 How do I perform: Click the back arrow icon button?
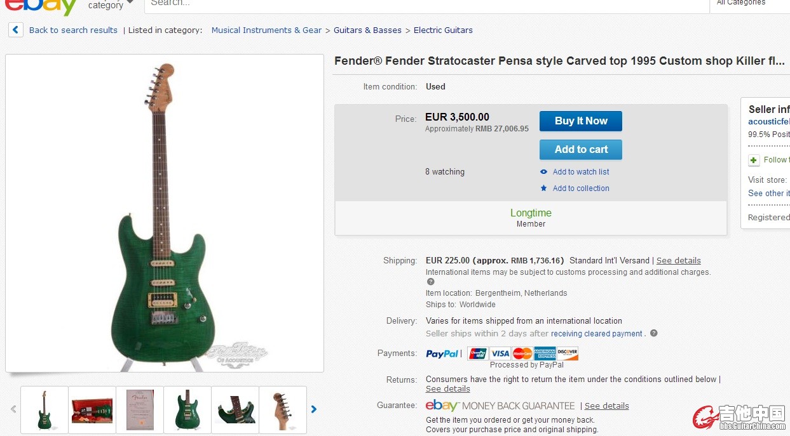point(16,30)
